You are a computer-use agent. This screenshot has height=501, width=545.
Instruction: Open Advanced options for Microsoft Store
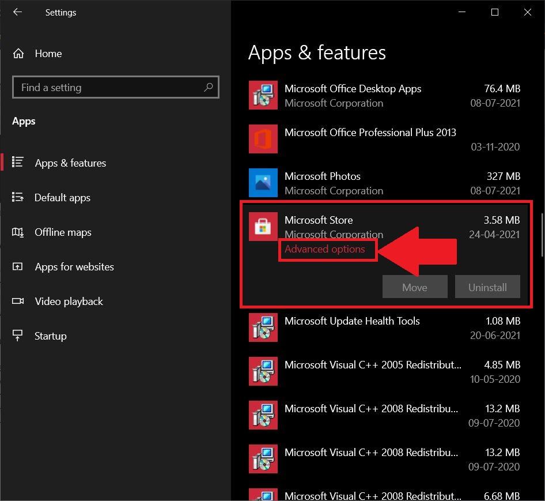[324, 249]
